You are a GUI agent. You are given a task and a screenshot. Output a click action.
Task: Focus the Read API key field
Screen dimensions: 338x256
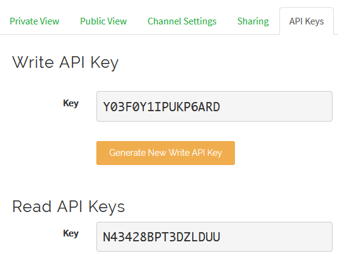click(214, 236)
